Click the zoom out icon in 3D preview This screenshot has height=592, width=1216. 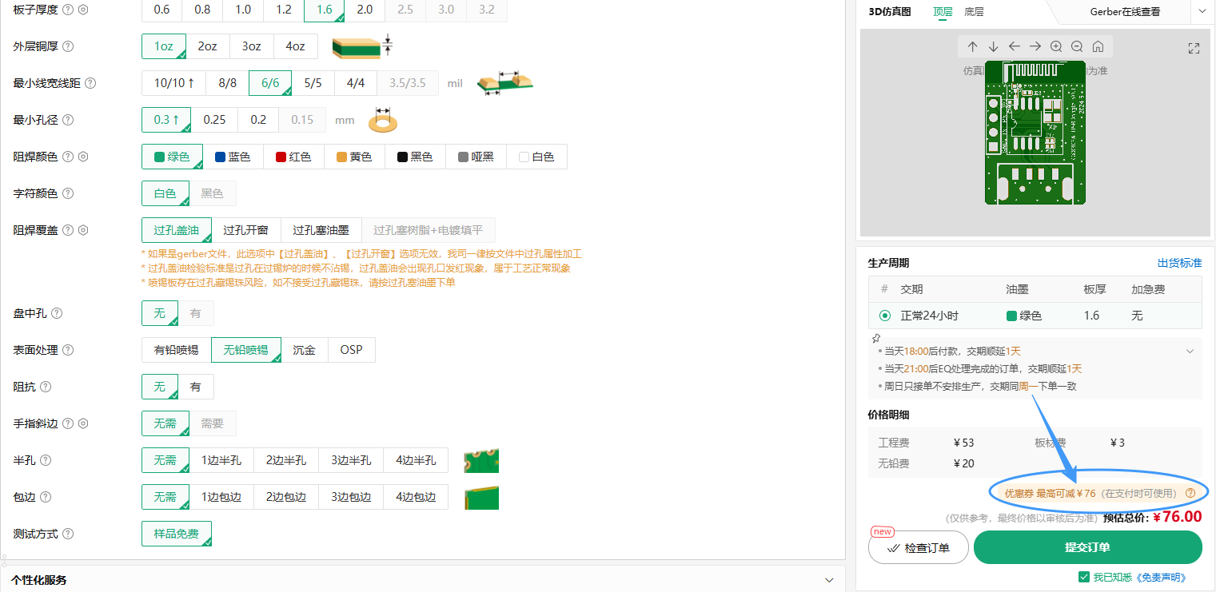pyautogui.click(x=1077, y=46)
